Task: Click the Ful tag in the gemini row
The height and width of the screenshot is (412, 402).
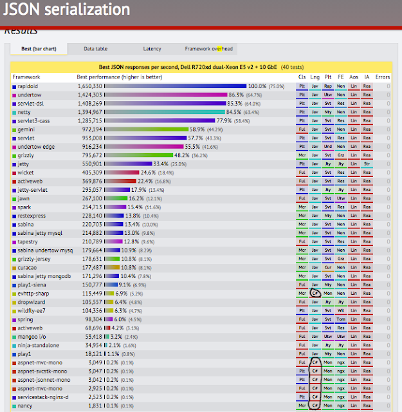Action: 302,129
